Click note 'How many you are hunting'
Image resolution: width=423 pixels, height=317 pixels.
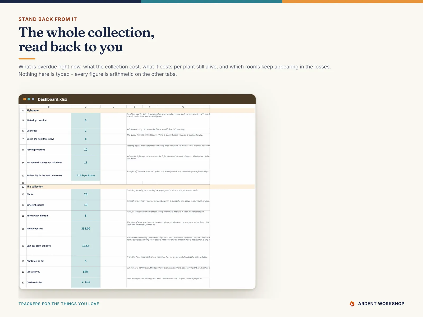(x=164, y=278)
